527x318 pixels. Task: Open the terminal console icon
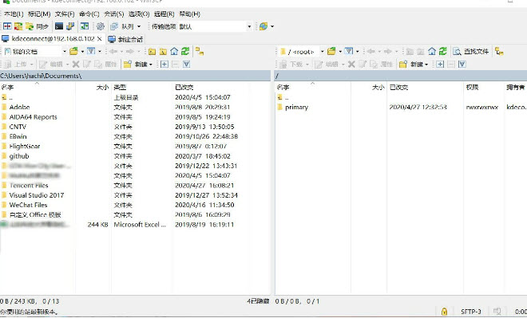pos(59,26)
